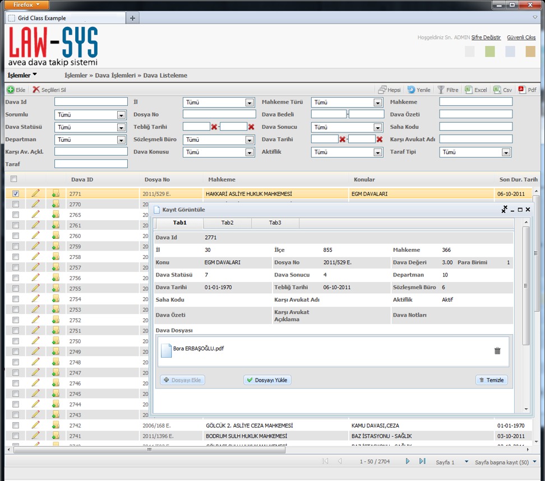The width and height of the screenshot is (545, 481).
Task: Check the checkbox for row 2765
Action: point(16,215)
